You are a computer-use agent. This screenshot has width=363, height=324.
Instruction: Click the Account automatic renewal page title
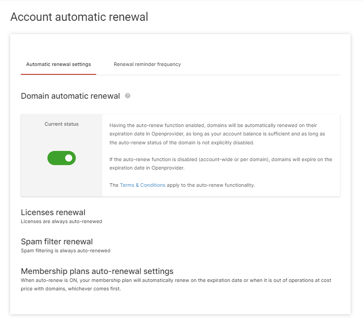pos(79,17)
